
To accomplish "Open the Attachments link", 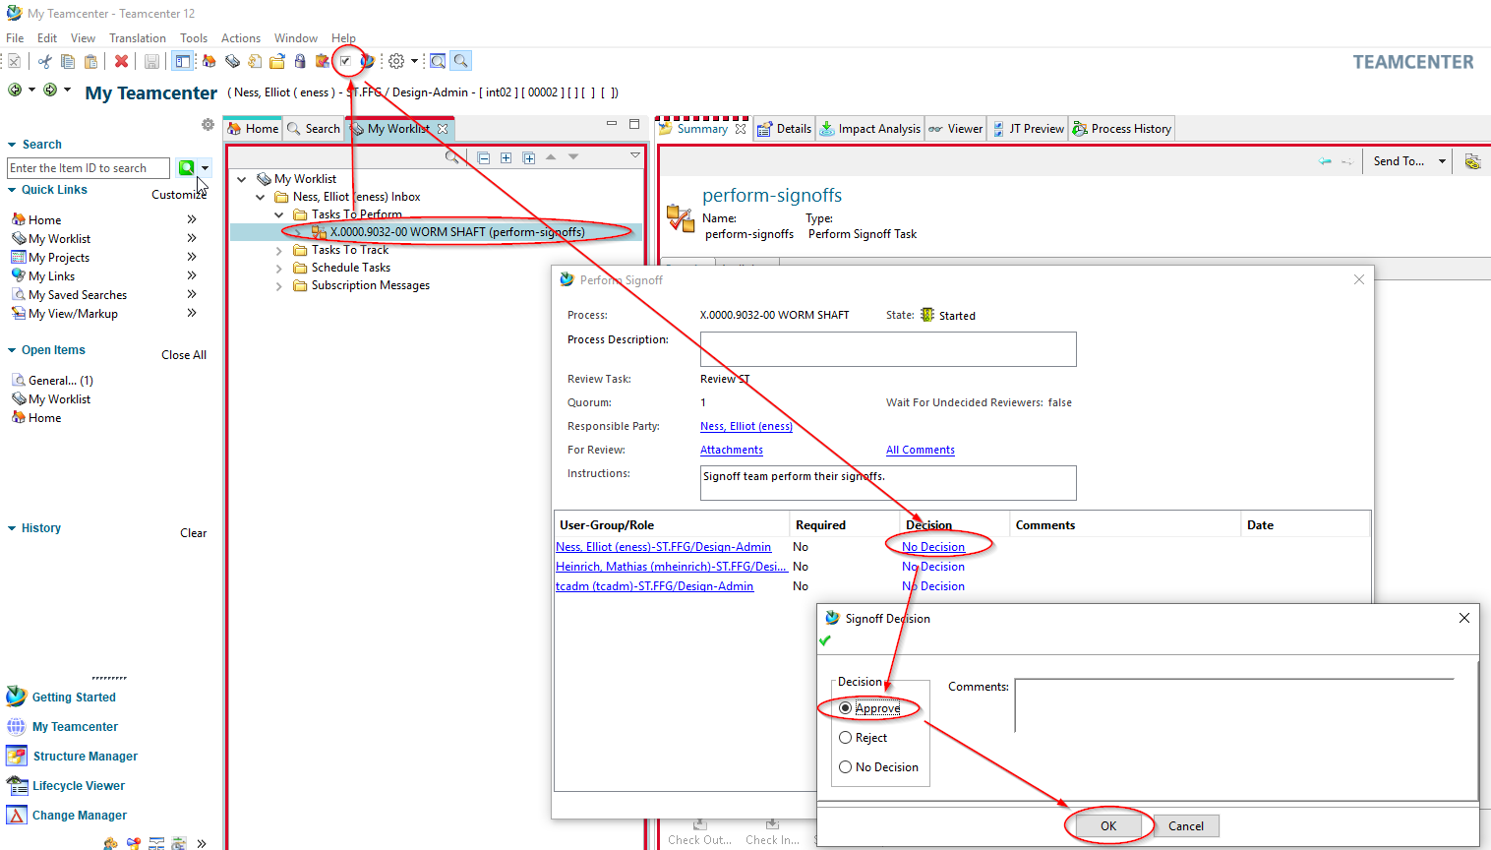I will pyautogui.click(x=731, y=450).
